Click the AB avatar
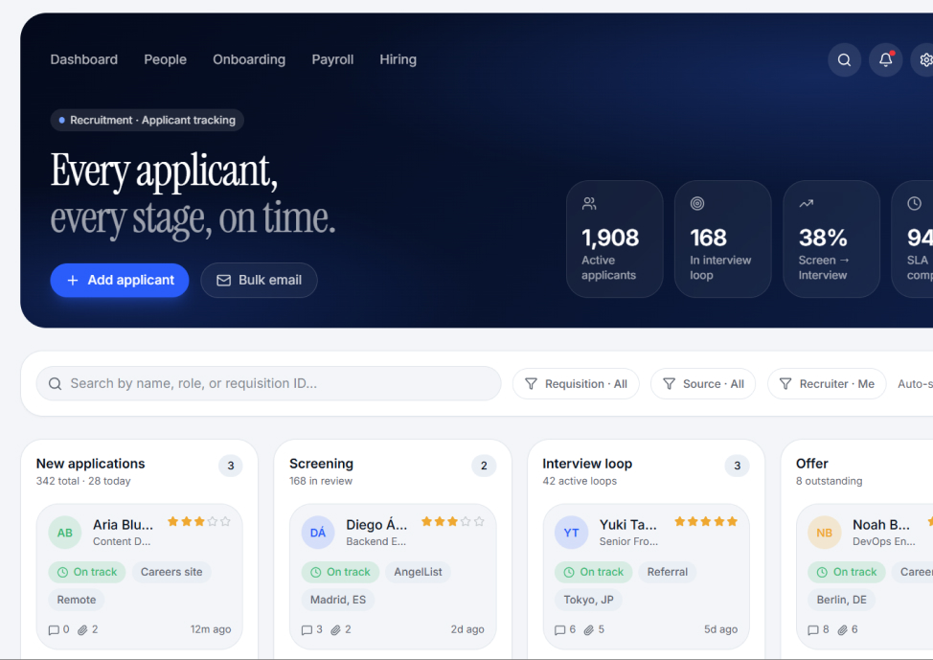The height and width of the screenshot is (660, 933). (x=65, y=533)
